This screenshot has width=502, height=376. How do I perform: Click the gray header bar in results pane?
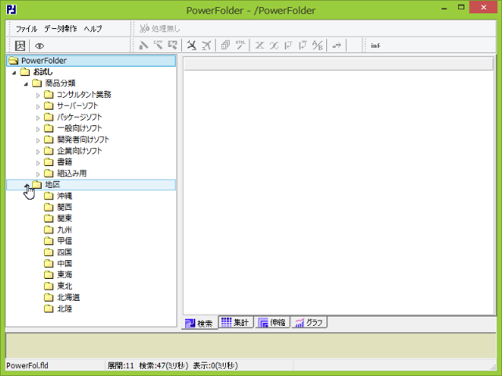pyautogui.click(x=338, y=64)
